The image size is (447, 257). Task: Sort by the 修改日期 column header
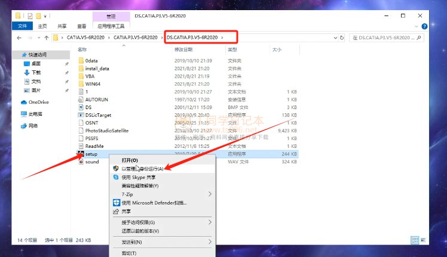pyautogui.click(x=183, y=49)
